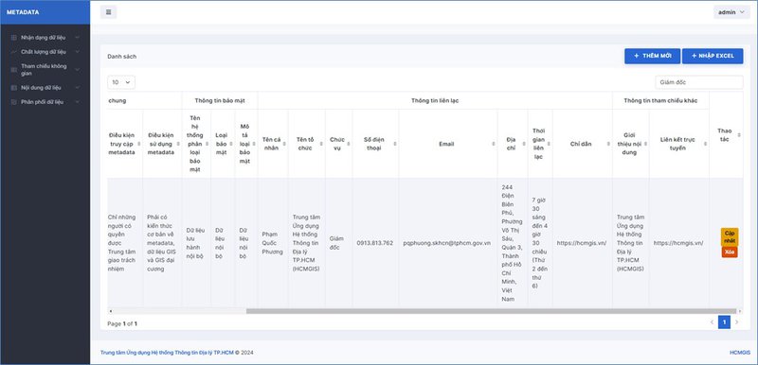Click the icon beside Phân phối dữ liệu
The height and width of the screenshot is (365, 758).
[13, 102]
